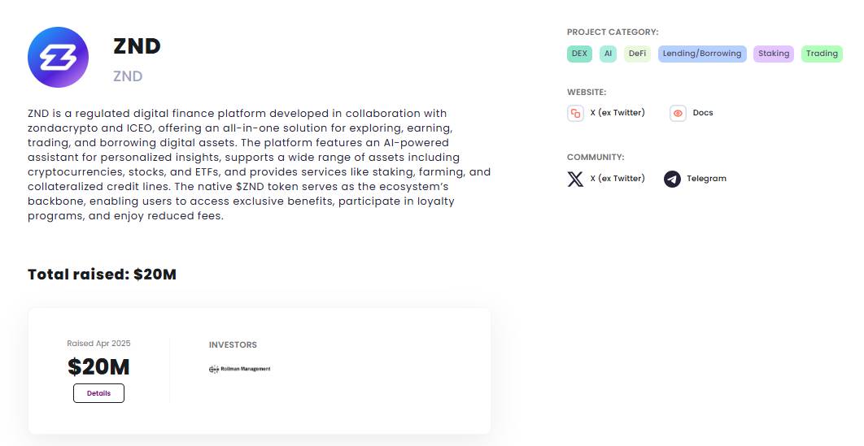The width and height of the screenshot is (864, 446).
Task: Open the Telegram paper-plane icon
Action: [672, 179]
